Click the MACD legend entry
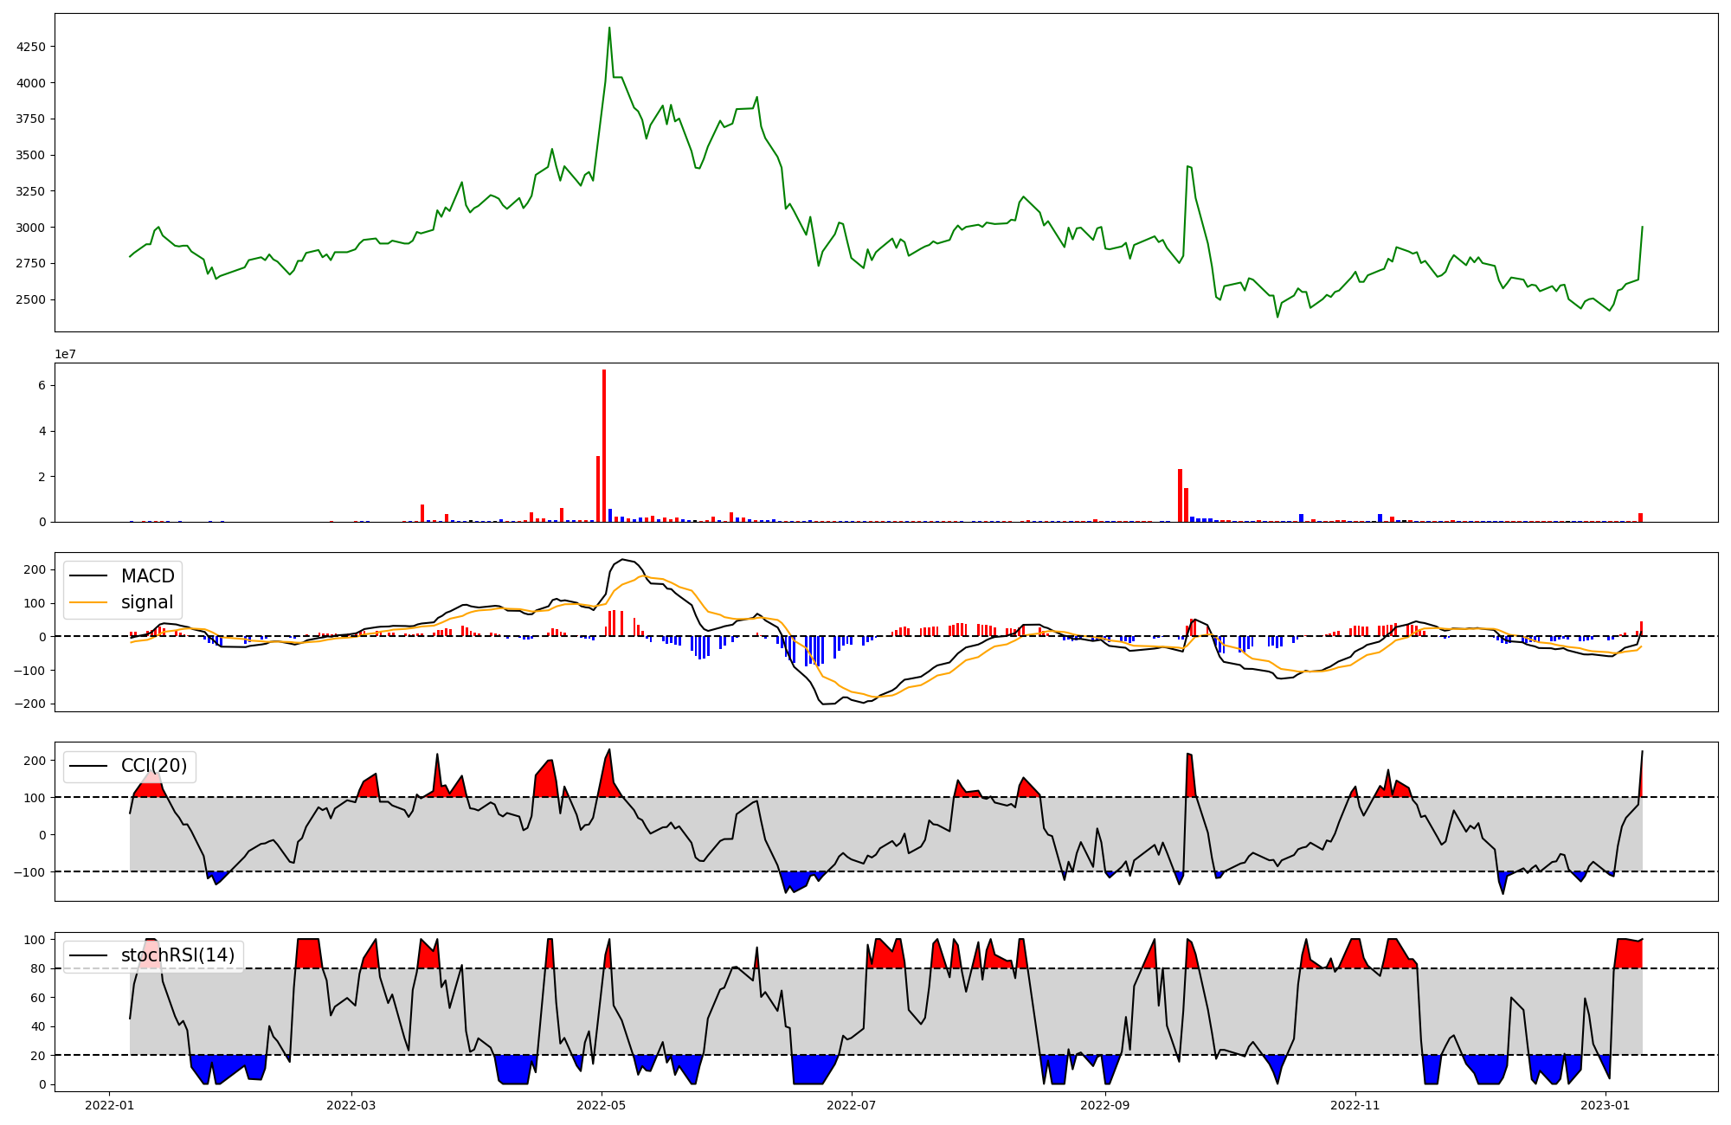Image resolution: width=1731 pixels, height=1125 pixels. 147,576
